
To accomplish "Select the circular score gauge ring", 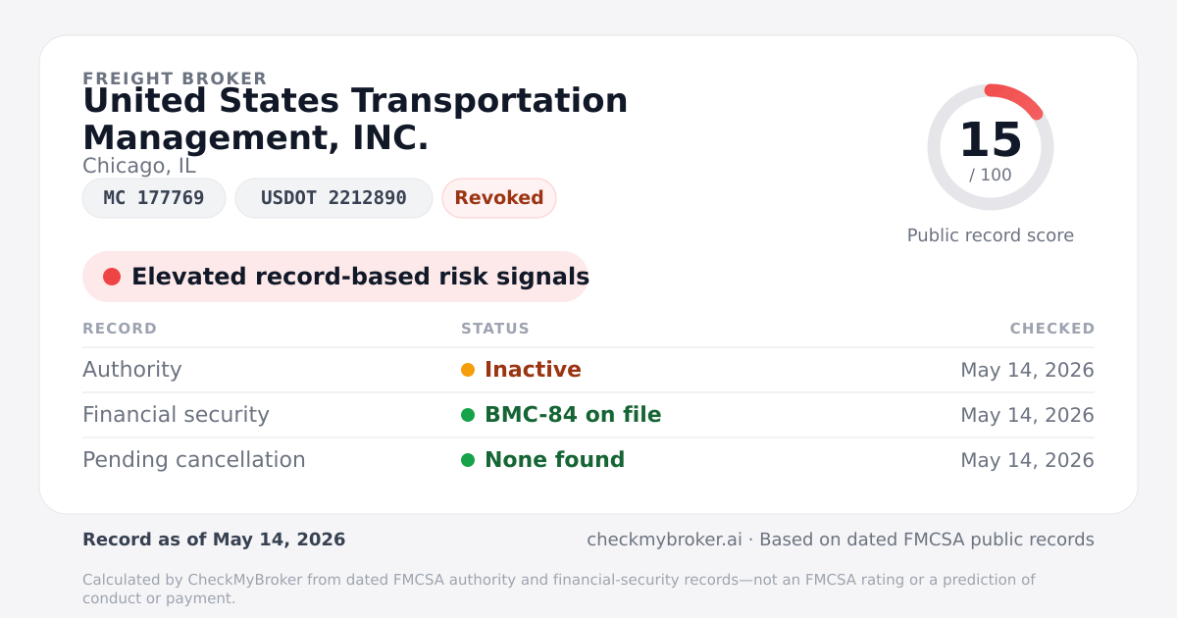I will pos(991,147).
